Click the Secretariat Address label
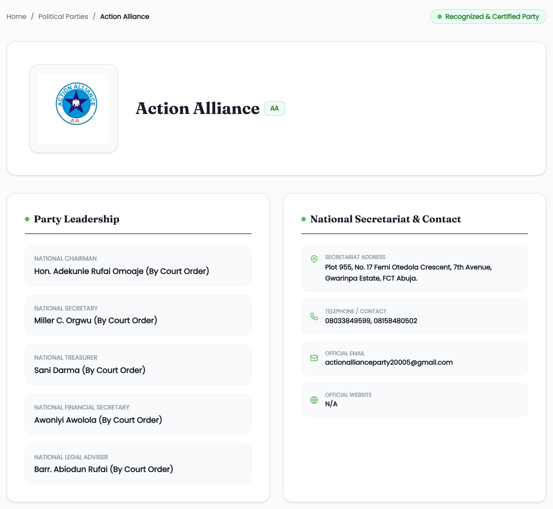553x509 pixels. 355,257
